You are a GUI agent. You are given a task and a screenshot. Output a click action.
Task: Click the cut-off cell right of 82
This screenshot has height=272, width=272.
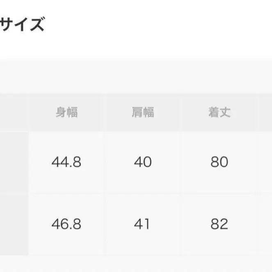click(x=266, y=224)
